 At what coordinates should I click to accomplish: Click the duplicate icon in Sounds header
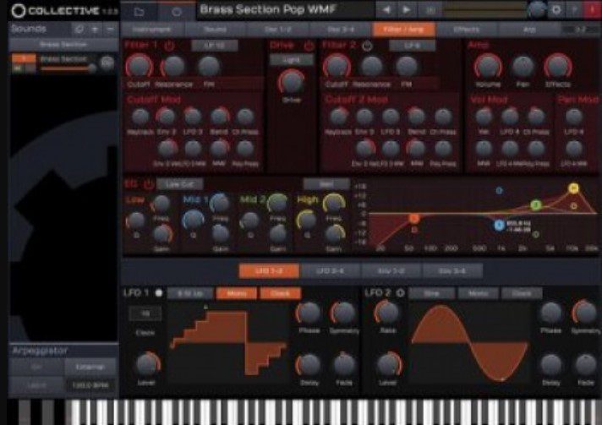pyautogui.click(x=79, y=30)
